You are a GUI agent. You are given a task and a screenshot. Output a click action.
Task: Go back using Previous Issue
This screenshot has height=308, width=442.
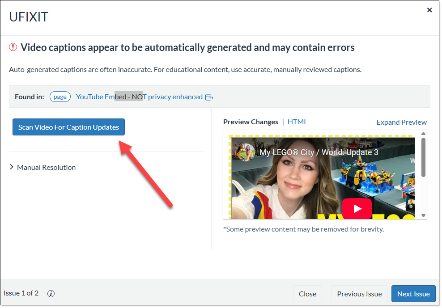359,294
